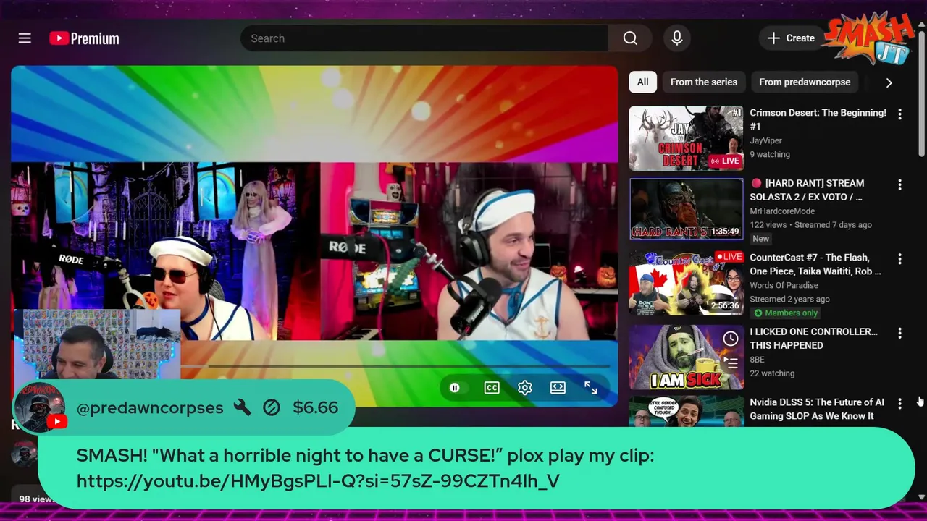
Task: Click the @predawncorpses username
Action: point(150,407)
